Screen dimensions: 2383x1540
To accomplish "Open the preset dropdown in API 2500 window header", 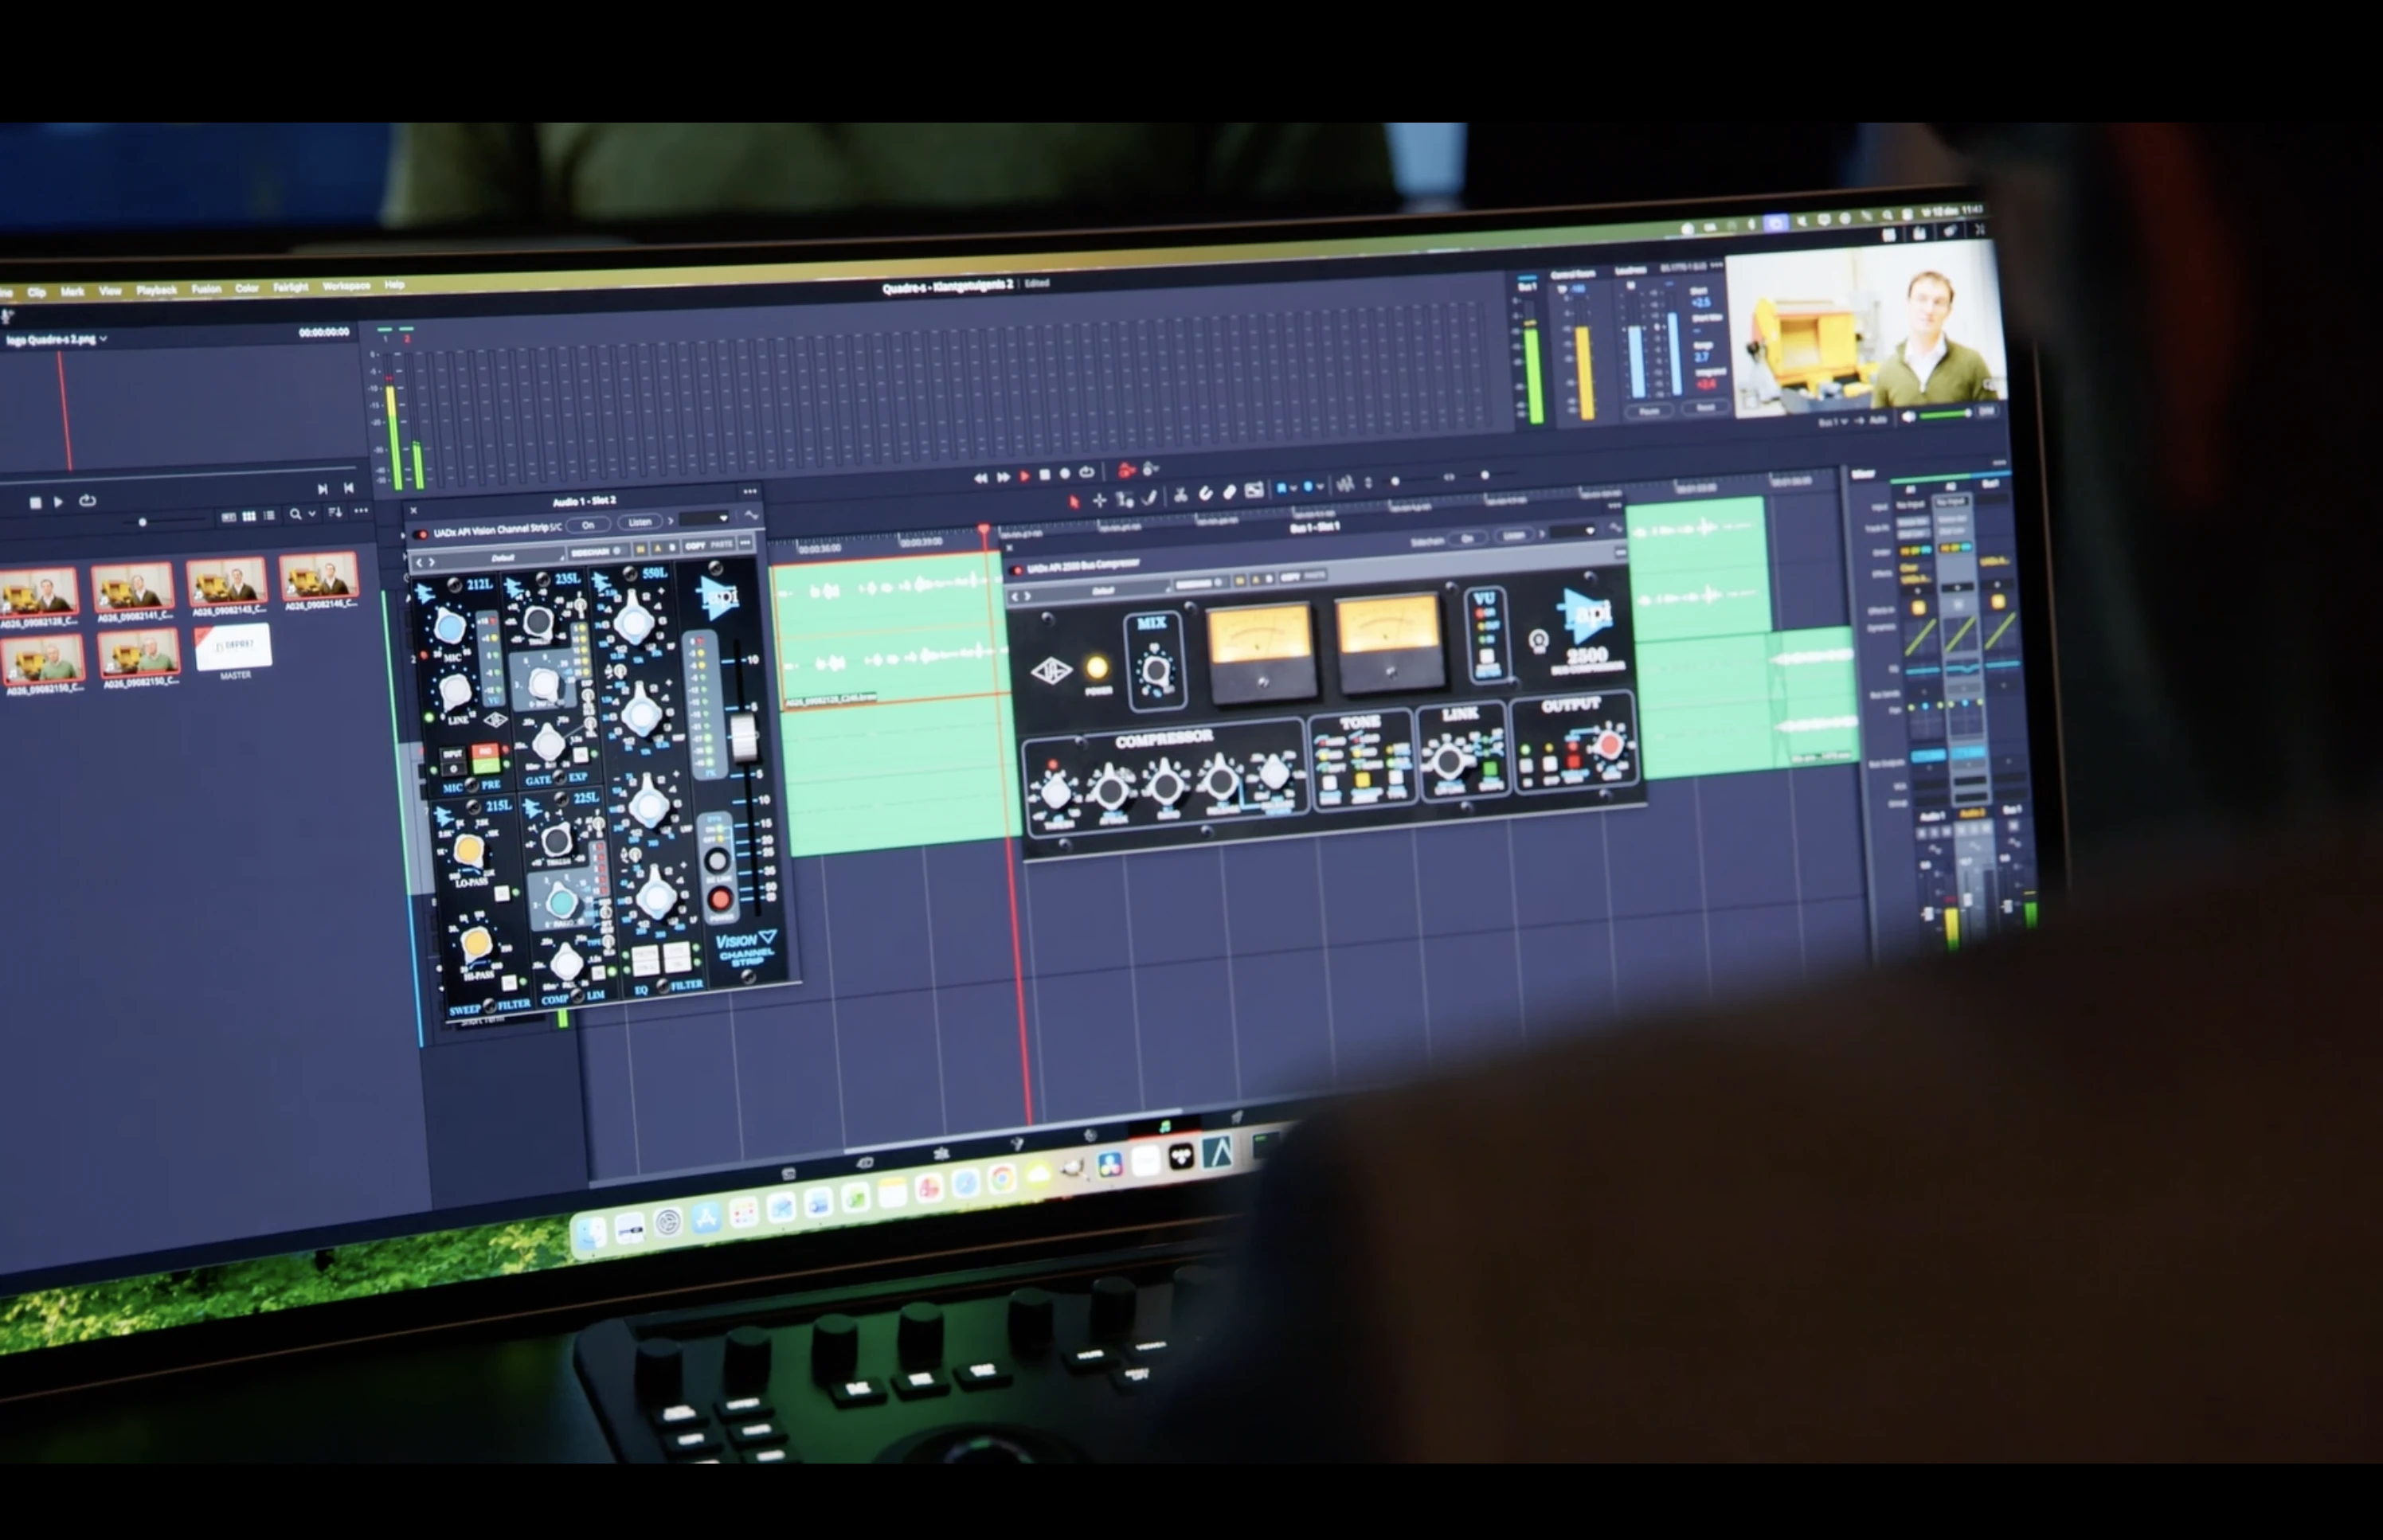I will tap(1574, 531).
